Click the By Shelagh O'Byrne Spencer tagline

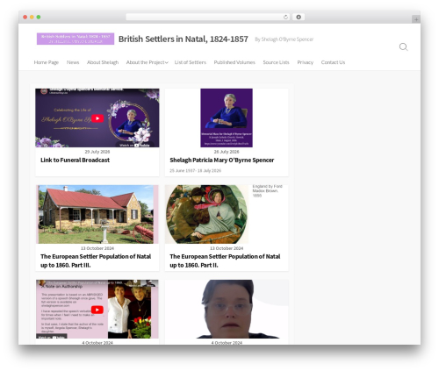coord(284,39)
